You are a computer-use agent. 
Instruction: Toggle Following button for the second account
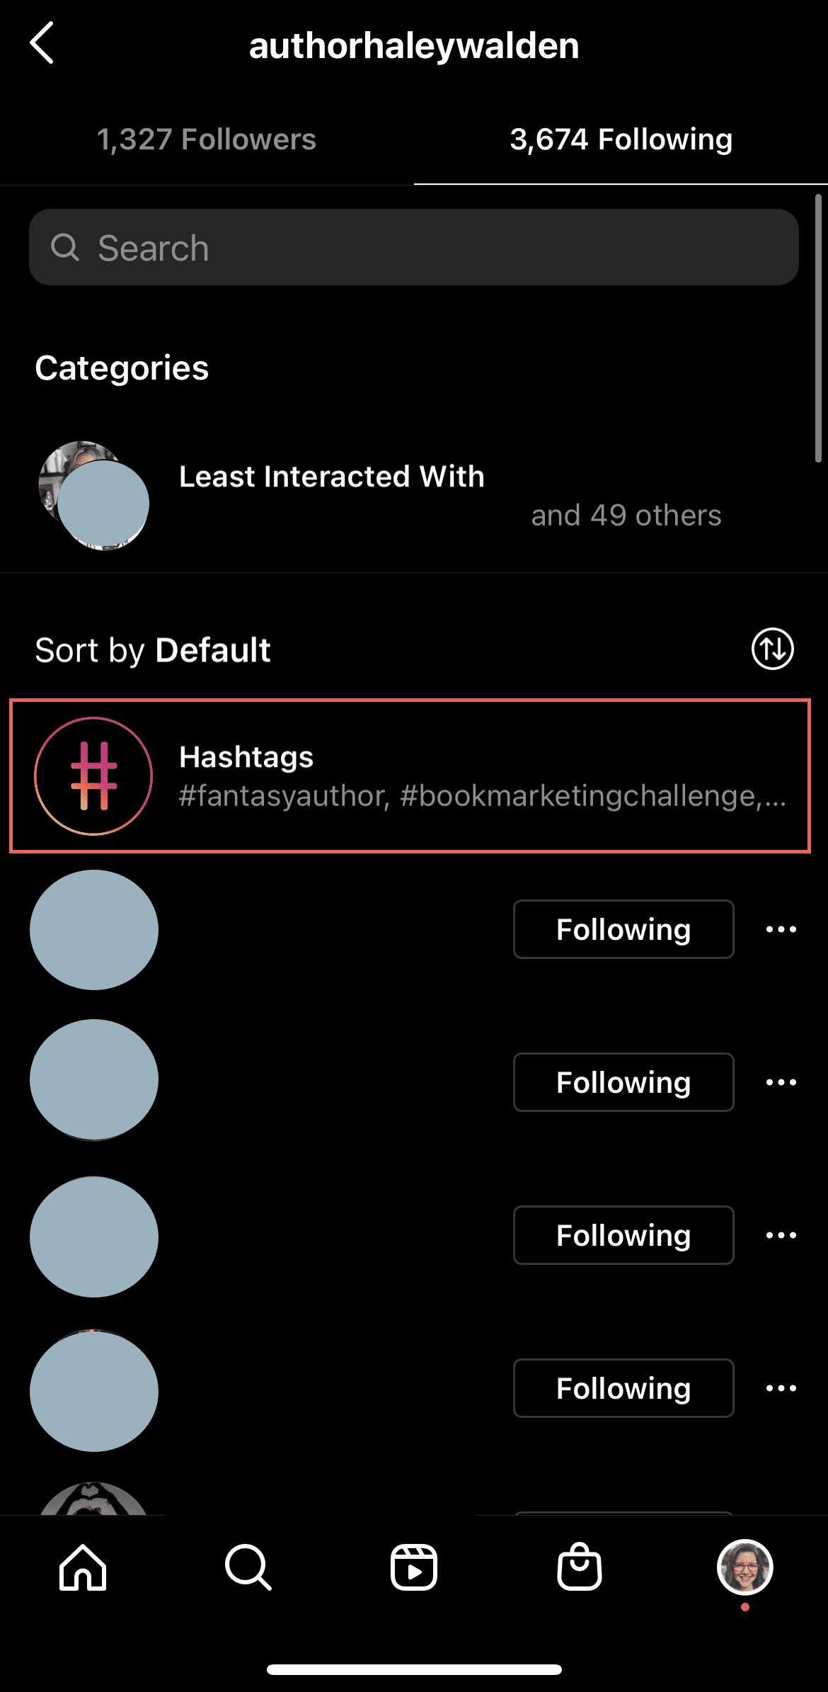point(623,1082)
